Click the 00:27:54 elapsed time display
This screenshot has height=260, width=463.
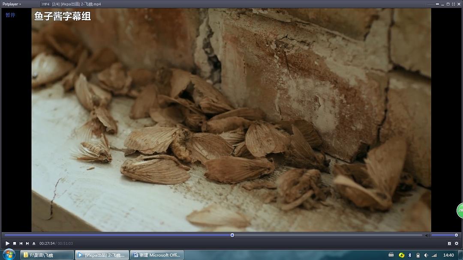pos(47,243)
